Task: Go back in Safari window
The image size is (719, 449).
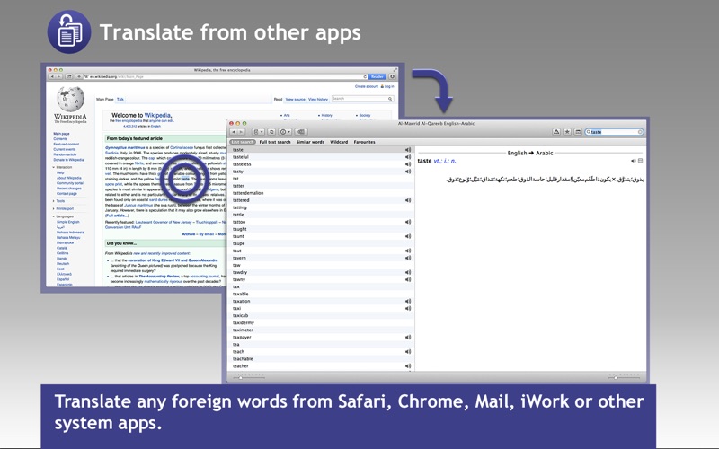Action: 52,76
